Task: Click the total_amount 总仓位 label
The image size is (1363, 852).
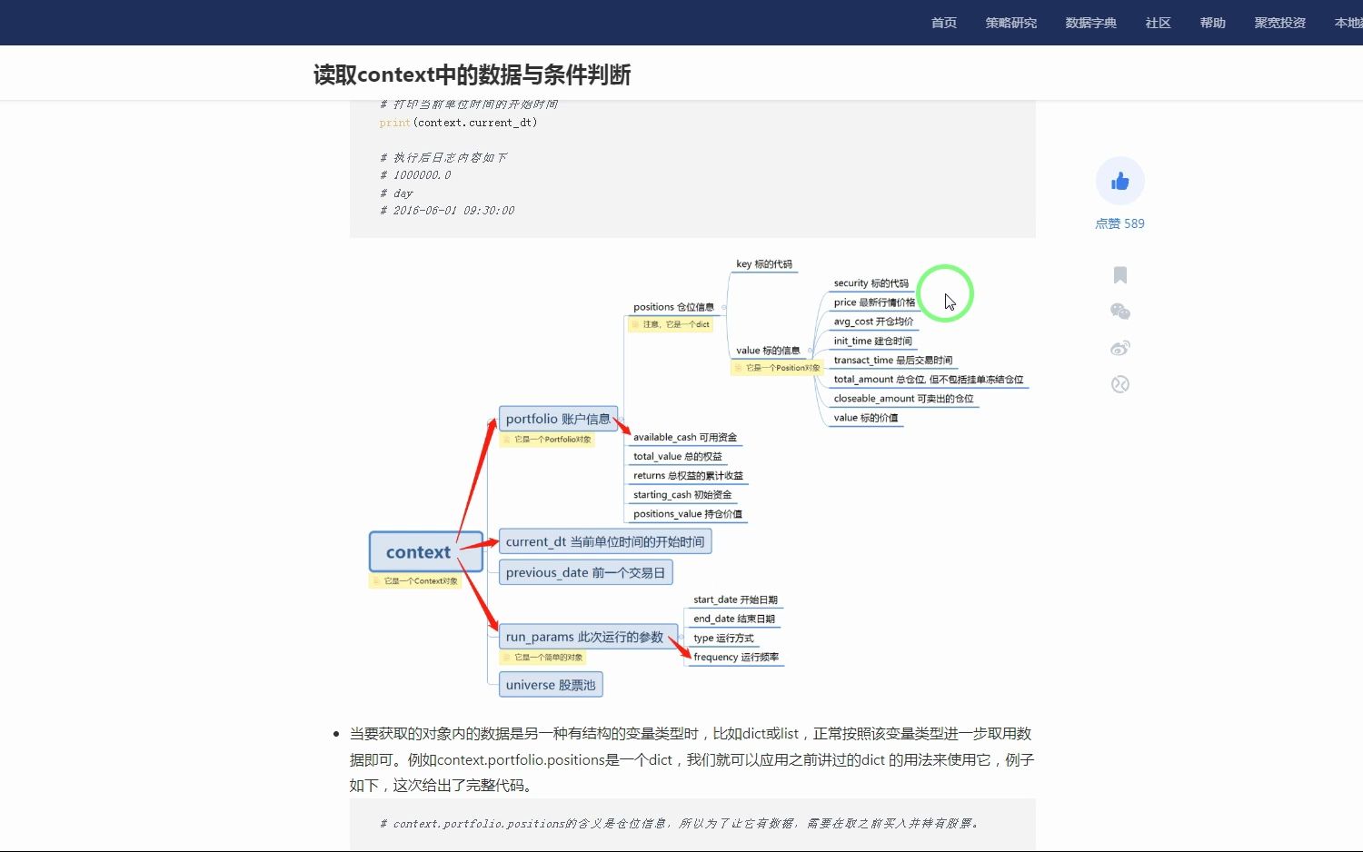Action: coord(929,379)
